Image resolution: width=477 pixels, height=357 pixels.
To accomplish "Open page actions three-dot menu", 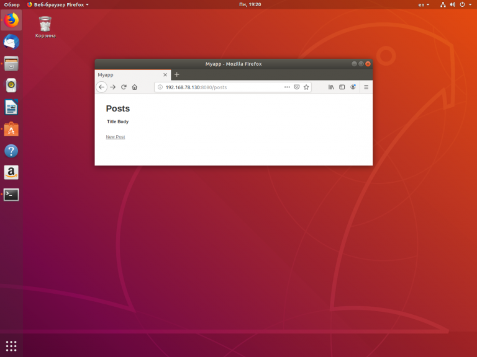I will pyautogui.click(x=287, y=87).
